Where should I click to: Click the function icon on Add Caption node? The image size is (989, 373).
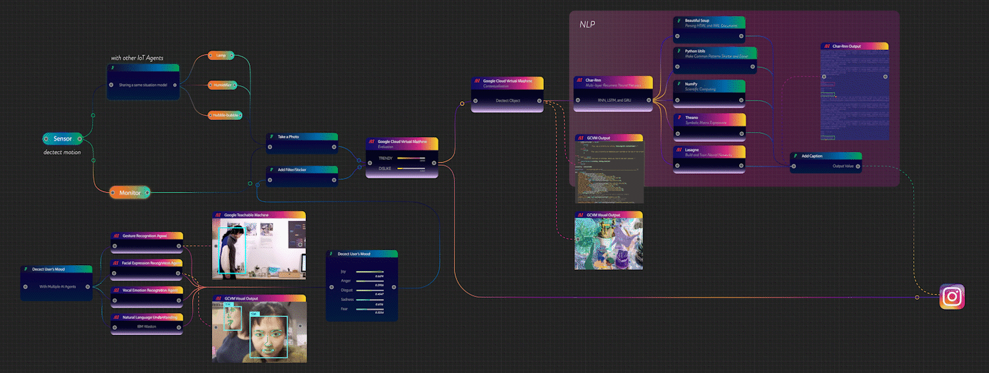(x=796, y=156)
